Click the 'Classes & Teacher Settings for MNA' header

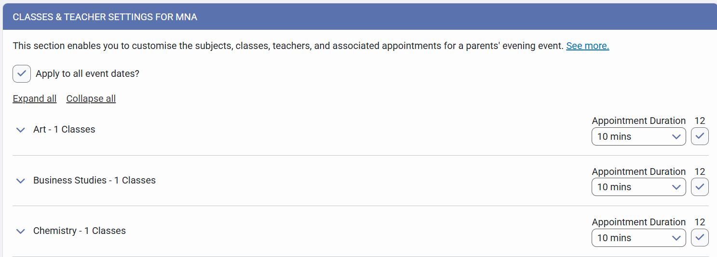[105, 17]
